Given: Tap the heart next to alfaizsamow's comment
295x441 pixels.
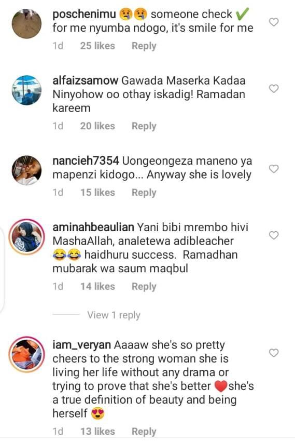Looking at the screenshot, I should coord(274,89).
